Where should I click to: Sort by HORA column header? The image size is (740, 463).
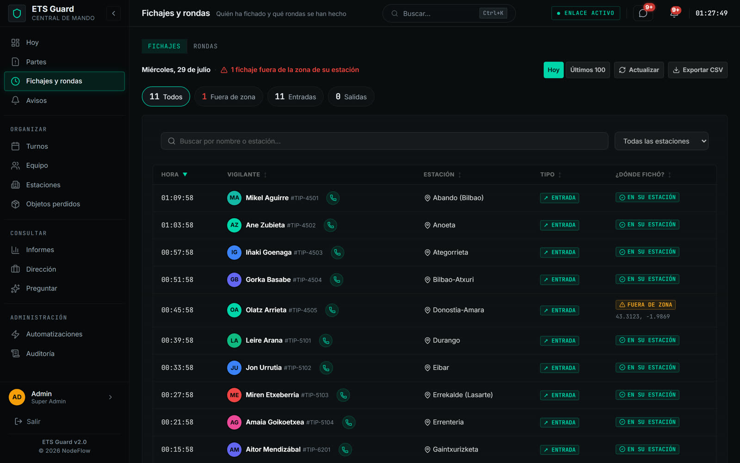coord(174,175)
